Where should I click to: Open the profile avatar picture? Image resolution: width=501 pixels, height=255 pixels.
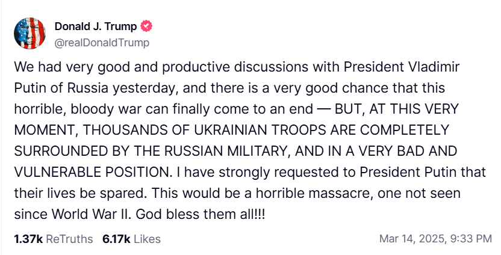[x=30, y=33]
